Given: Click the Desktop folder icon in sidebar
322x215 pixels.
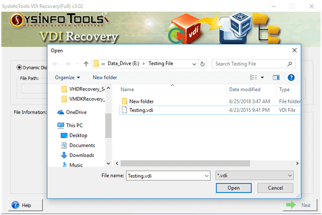Looking at the screenshot, I should (x=64, y=136).
